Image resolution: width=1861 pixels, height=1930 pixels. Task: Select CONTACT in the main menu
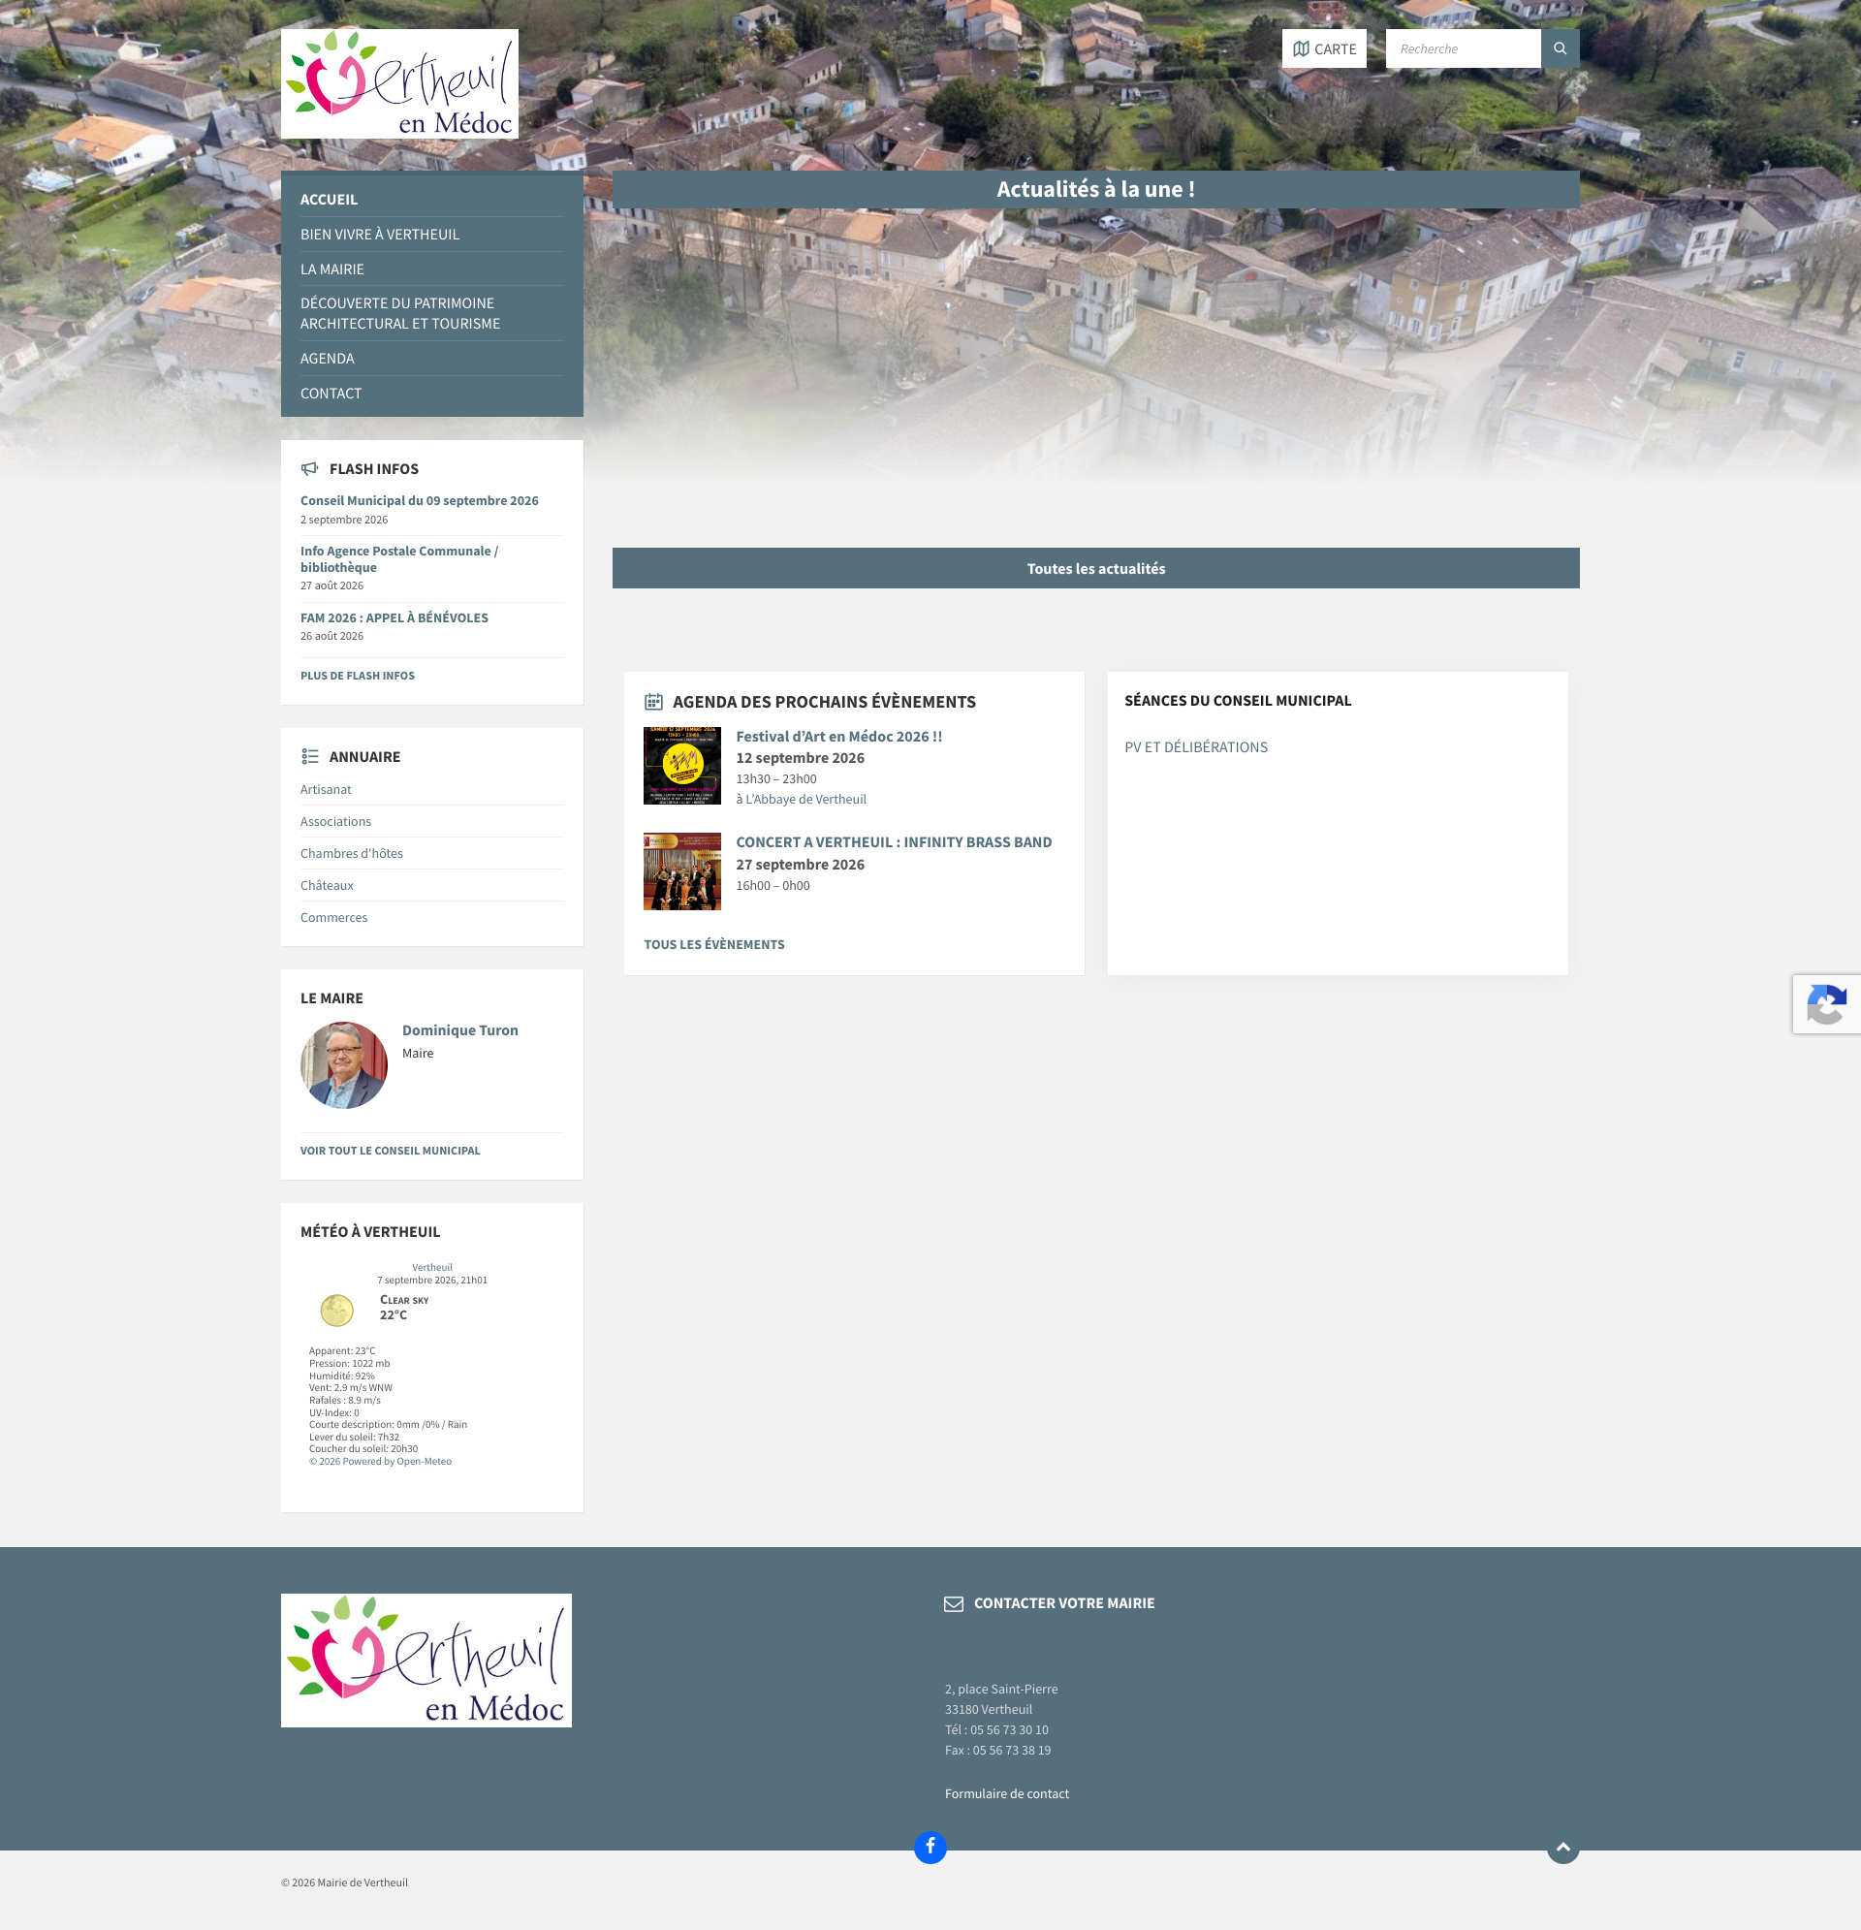[331, 393]
